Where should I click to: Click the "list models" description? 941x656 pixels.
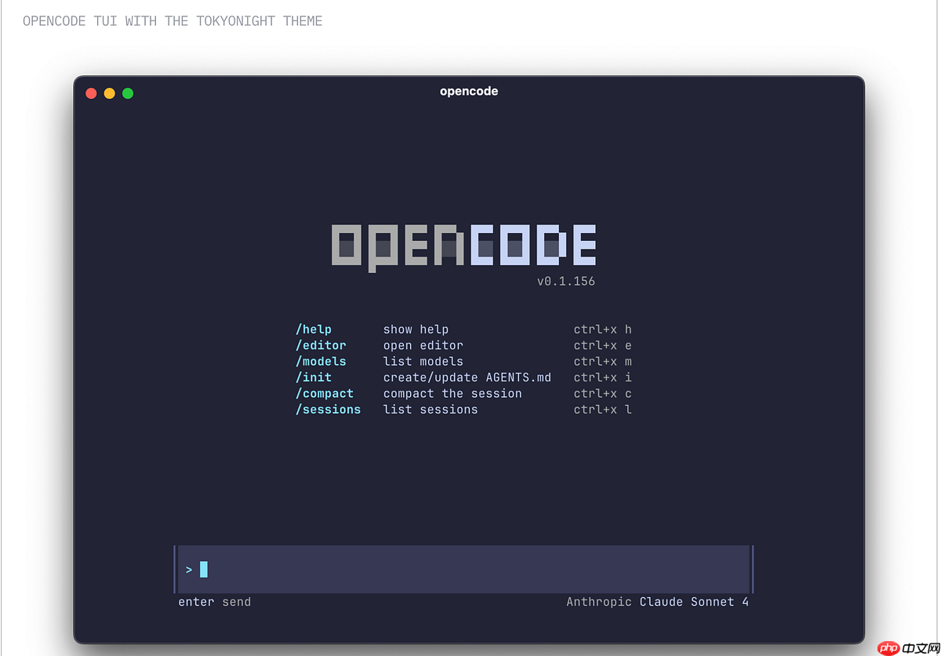coord(423,362)
